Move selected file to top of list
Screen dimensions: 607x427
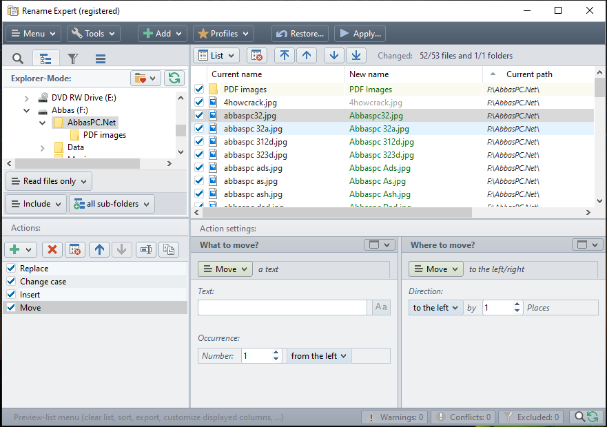coord(285,56)
